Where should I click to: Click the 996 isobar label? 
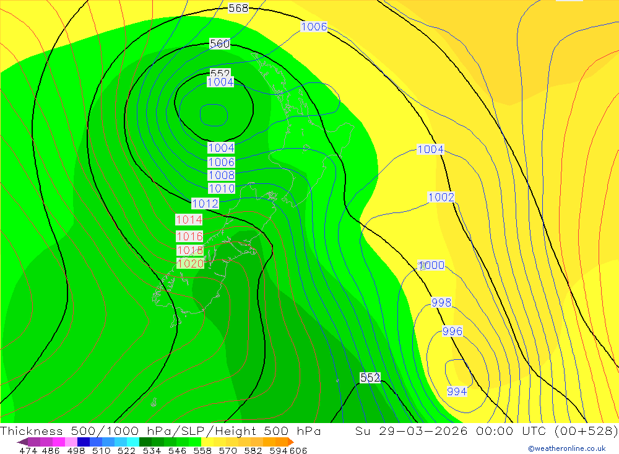click(x=452, y=331)
